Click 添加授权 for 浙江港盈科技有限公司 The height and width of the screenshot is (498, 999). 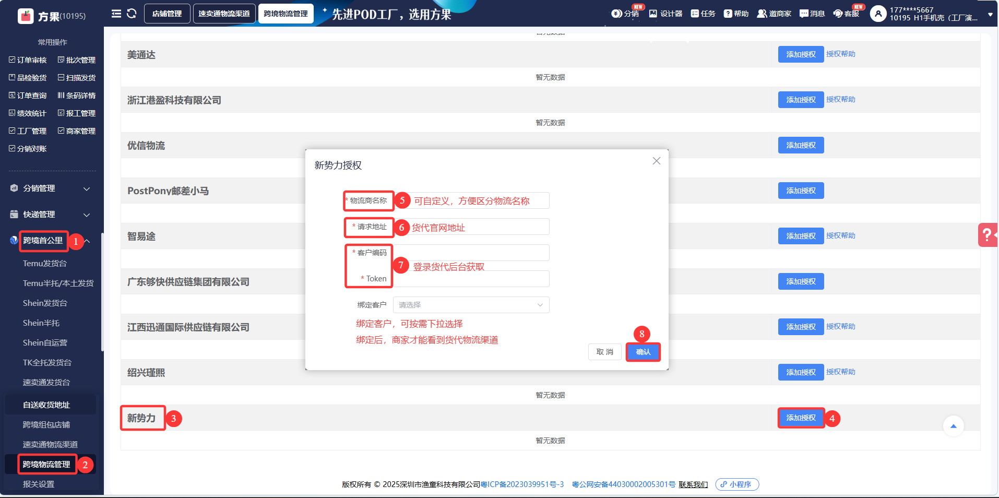(801, 100)
